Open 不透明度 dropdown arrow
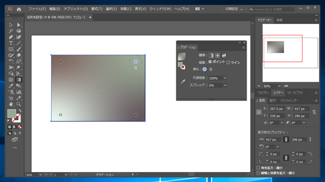This screenshot has height=182, width=325. [x=225, y=78]
